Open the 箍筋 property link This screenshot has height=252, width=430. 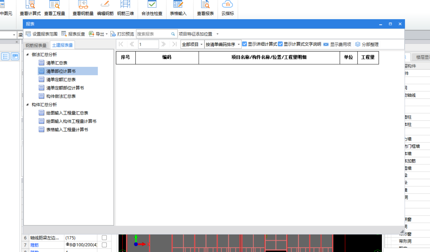[34, 245]
